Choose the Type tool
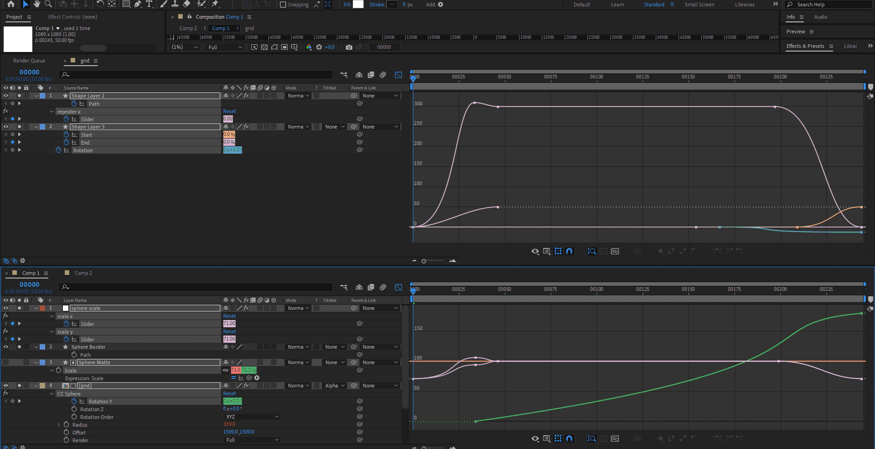 click(x=149, y=4)
